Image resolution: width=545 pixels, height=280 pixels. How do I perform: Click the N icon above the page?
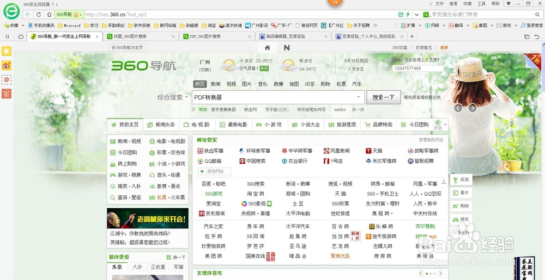(x=287, y=48)
